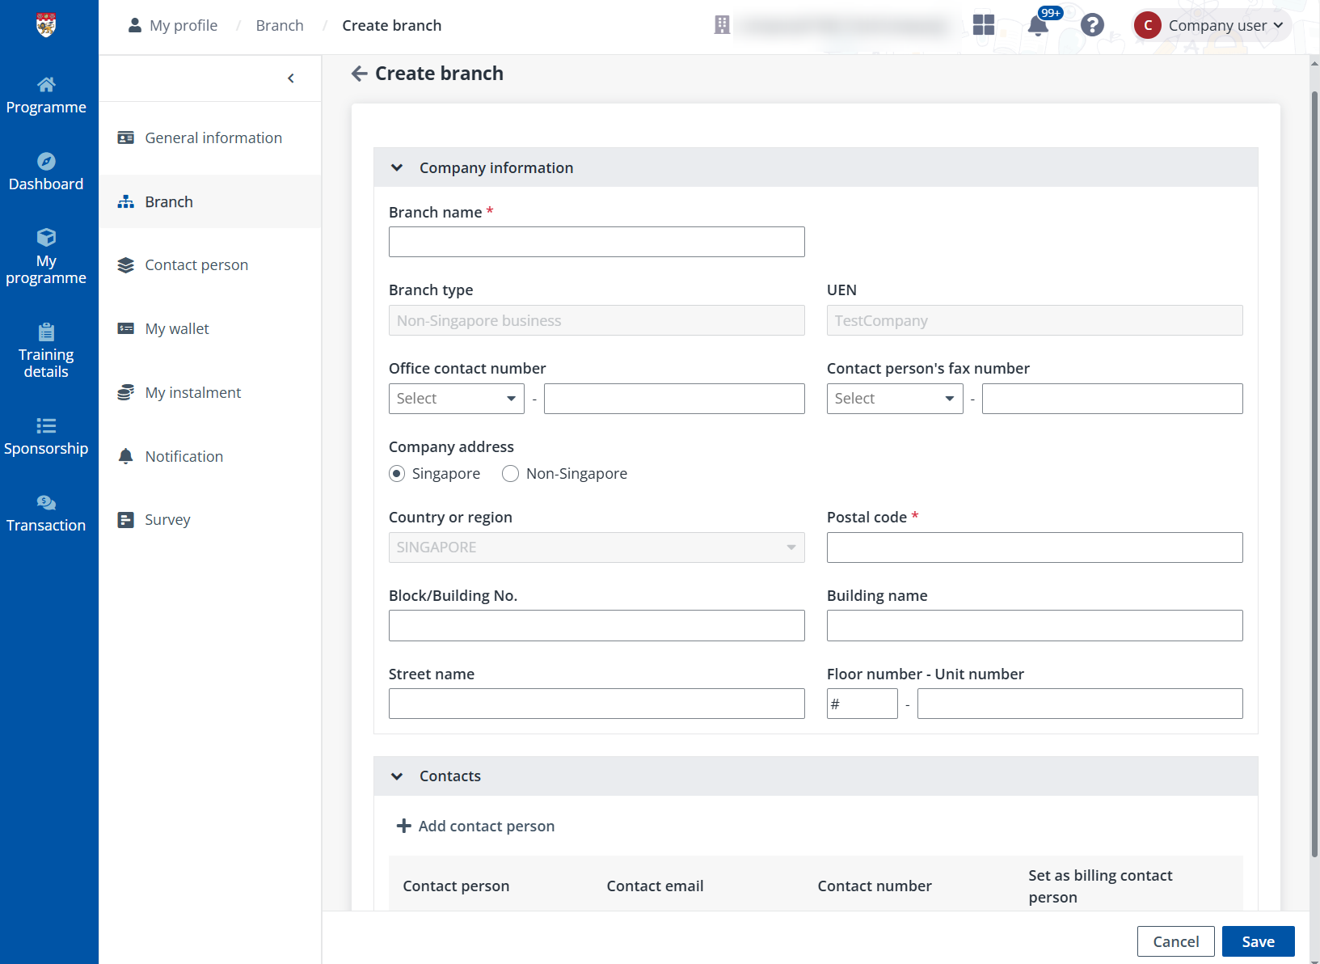
Task: Collapse the Company information section
Action: [397, 167]
